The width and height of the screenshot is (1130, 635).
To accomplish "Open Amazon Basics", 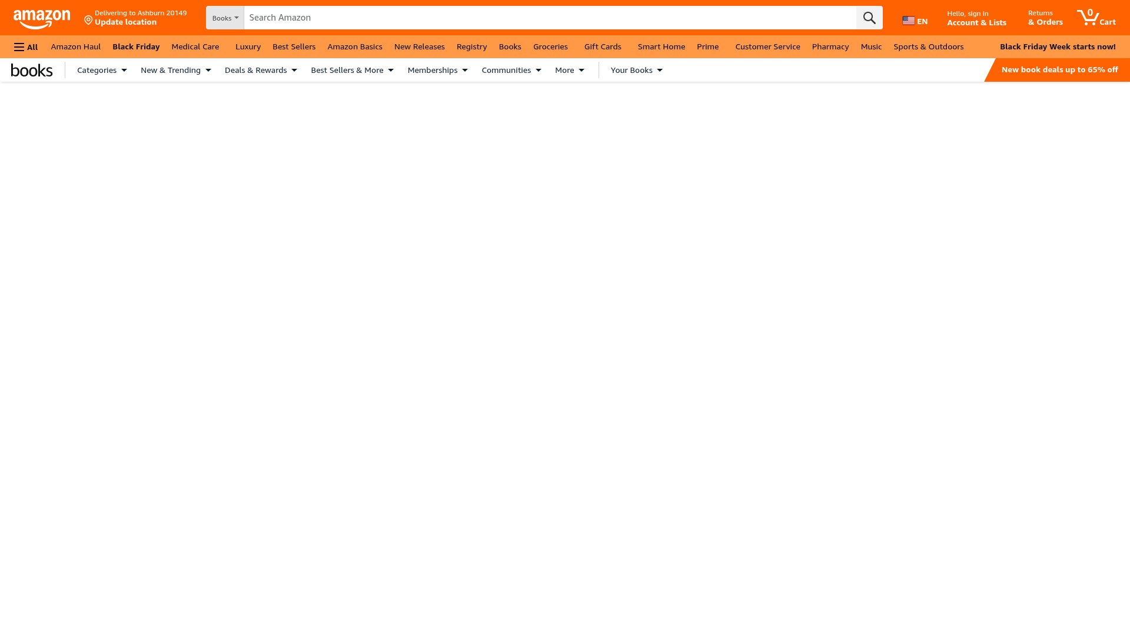I will pyautogui.click(x=355, y=46).
